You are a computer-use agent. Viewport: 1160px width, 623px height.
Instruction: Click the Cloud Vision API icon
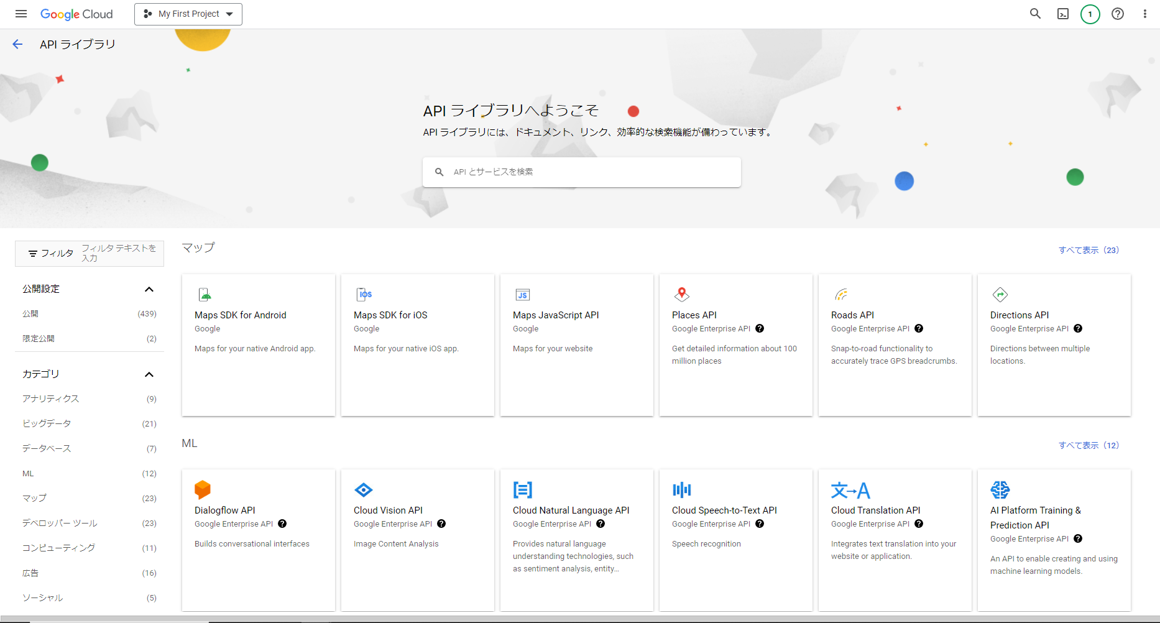coord(363,490)
